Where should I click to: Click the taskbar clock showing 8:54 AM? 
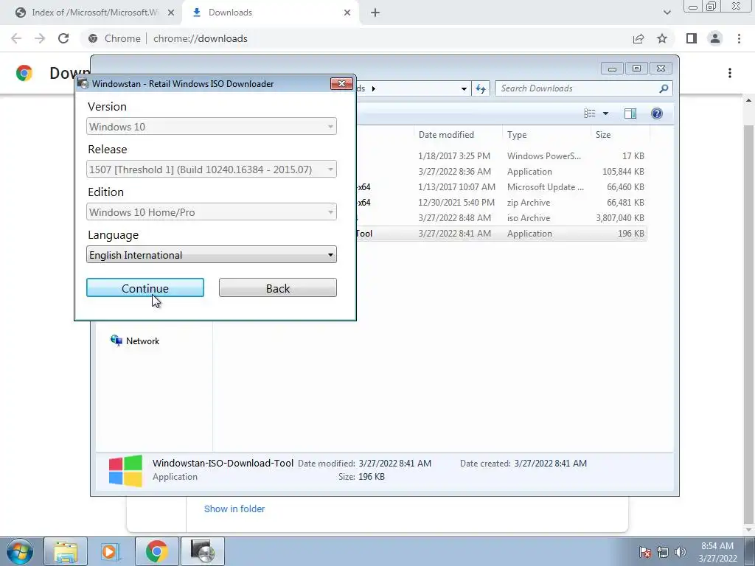click(x=717, y=551)
